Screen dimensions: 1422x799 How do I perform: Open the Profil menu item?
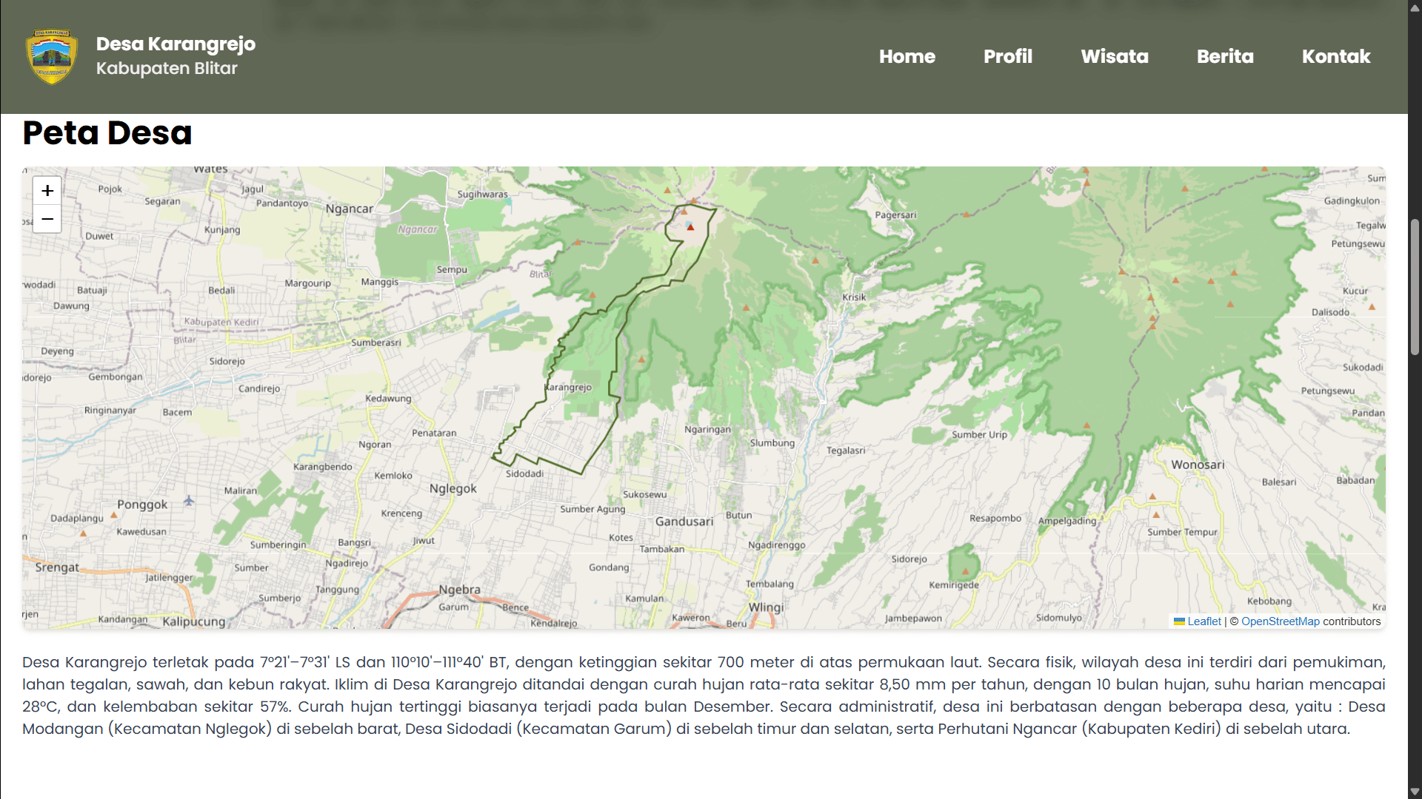(x=1008, y=56)
